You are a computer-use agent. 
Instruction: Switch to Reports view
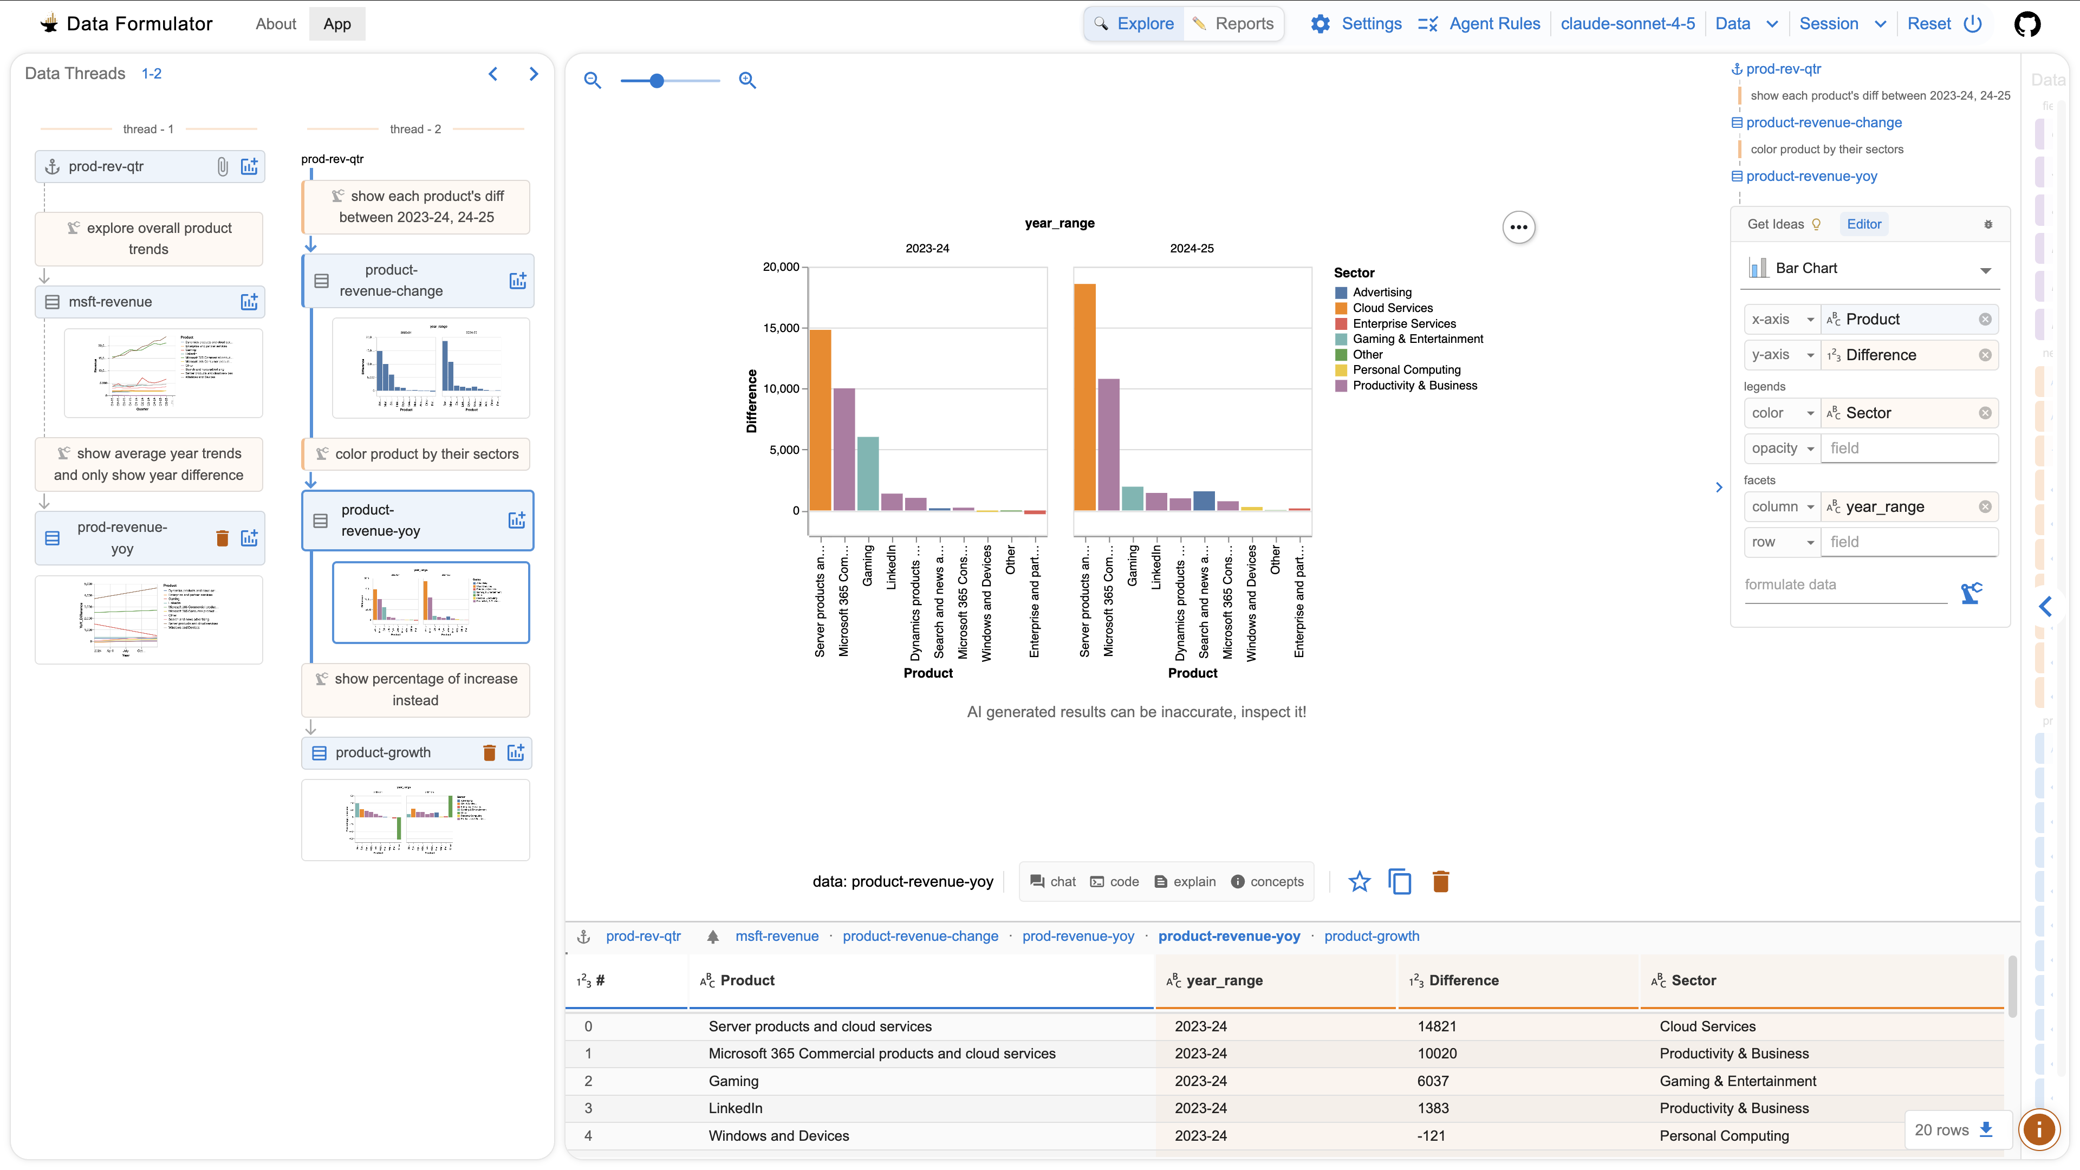point(1234,23)
